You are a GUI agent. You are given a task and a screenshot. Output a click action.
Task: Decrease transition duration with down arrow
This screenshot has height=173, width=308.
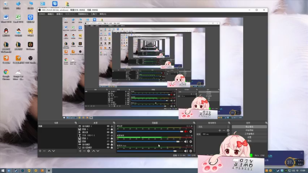(x=228, y=135)
